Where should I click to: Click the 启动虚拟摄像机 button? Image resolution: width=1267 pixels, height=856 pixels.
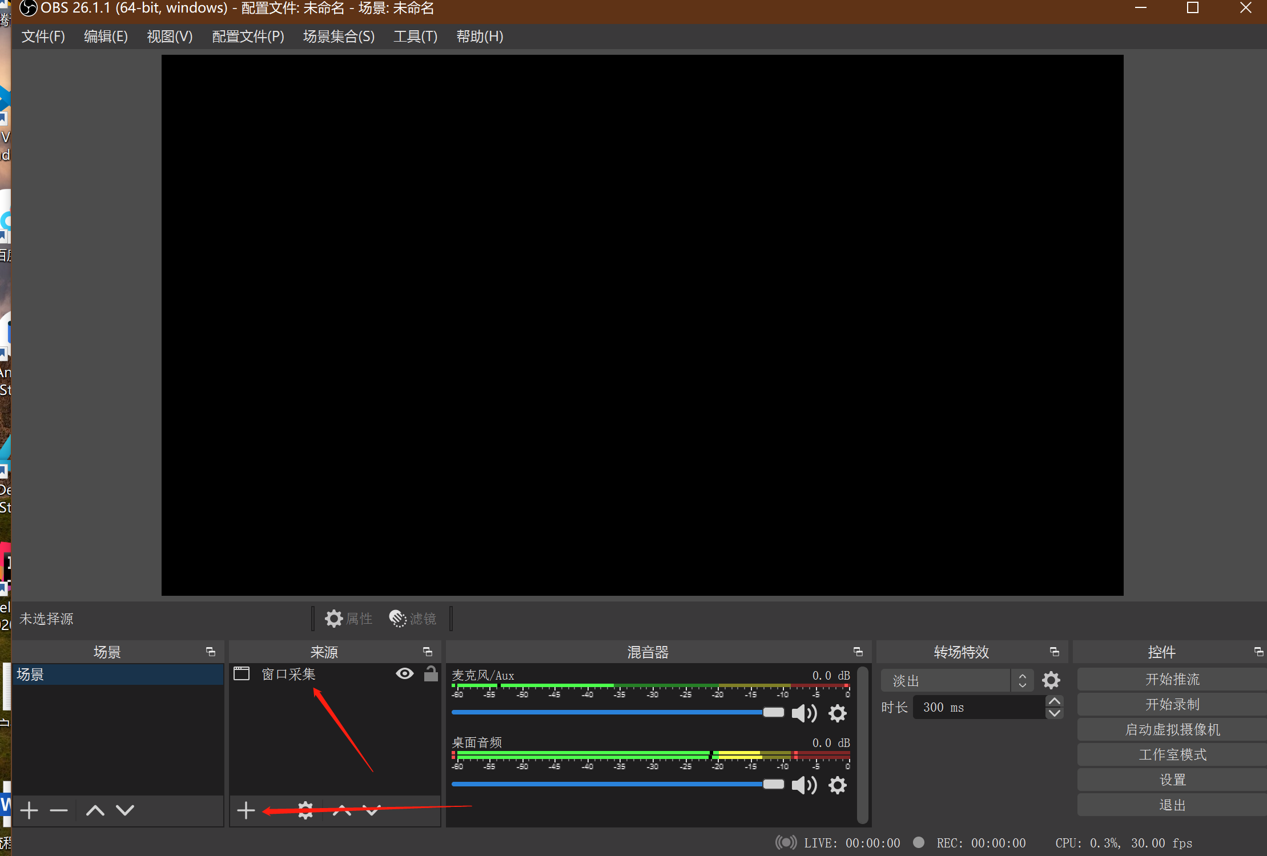(x=1172, y=730)
